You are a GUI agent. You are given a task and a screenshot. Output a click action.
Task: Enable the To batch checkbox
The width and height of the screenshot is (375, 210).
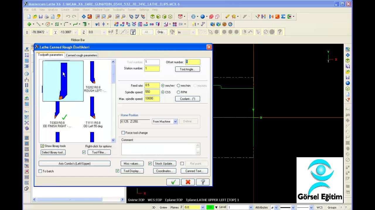40,171
